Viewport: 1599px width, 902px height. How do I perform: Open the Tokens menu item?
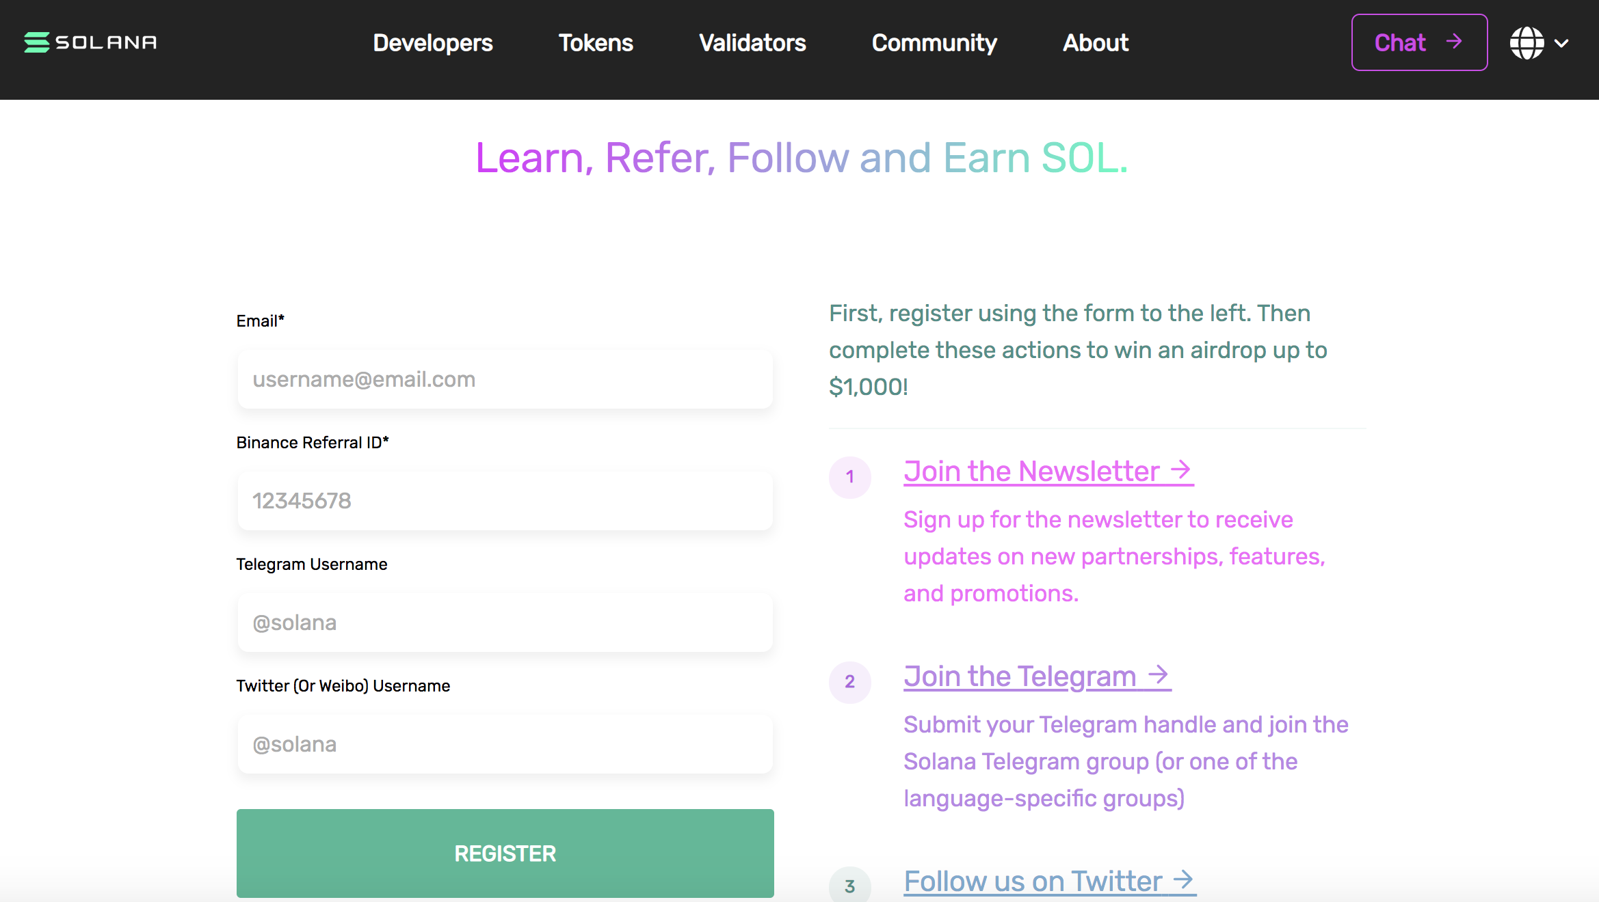pyautogui.click(x=596, y=43)
